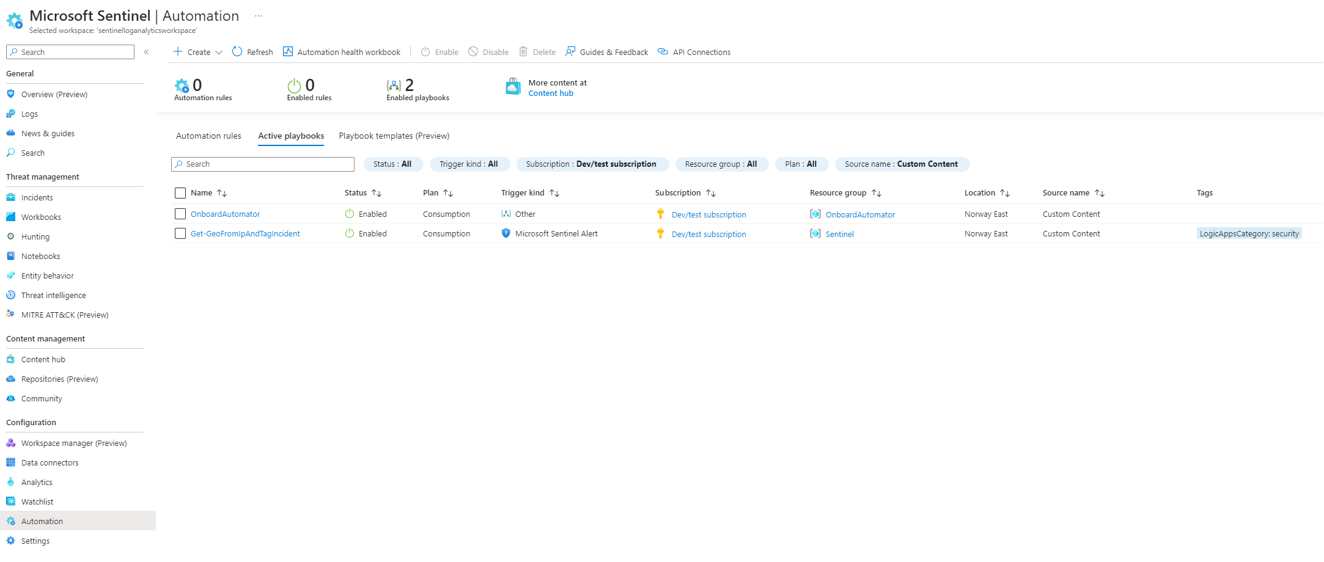
Task: Open the Resource group : All filter
Action: click(721, 164)
